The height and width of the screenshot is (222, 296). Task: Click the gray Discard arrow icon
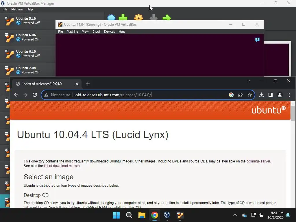153,17
